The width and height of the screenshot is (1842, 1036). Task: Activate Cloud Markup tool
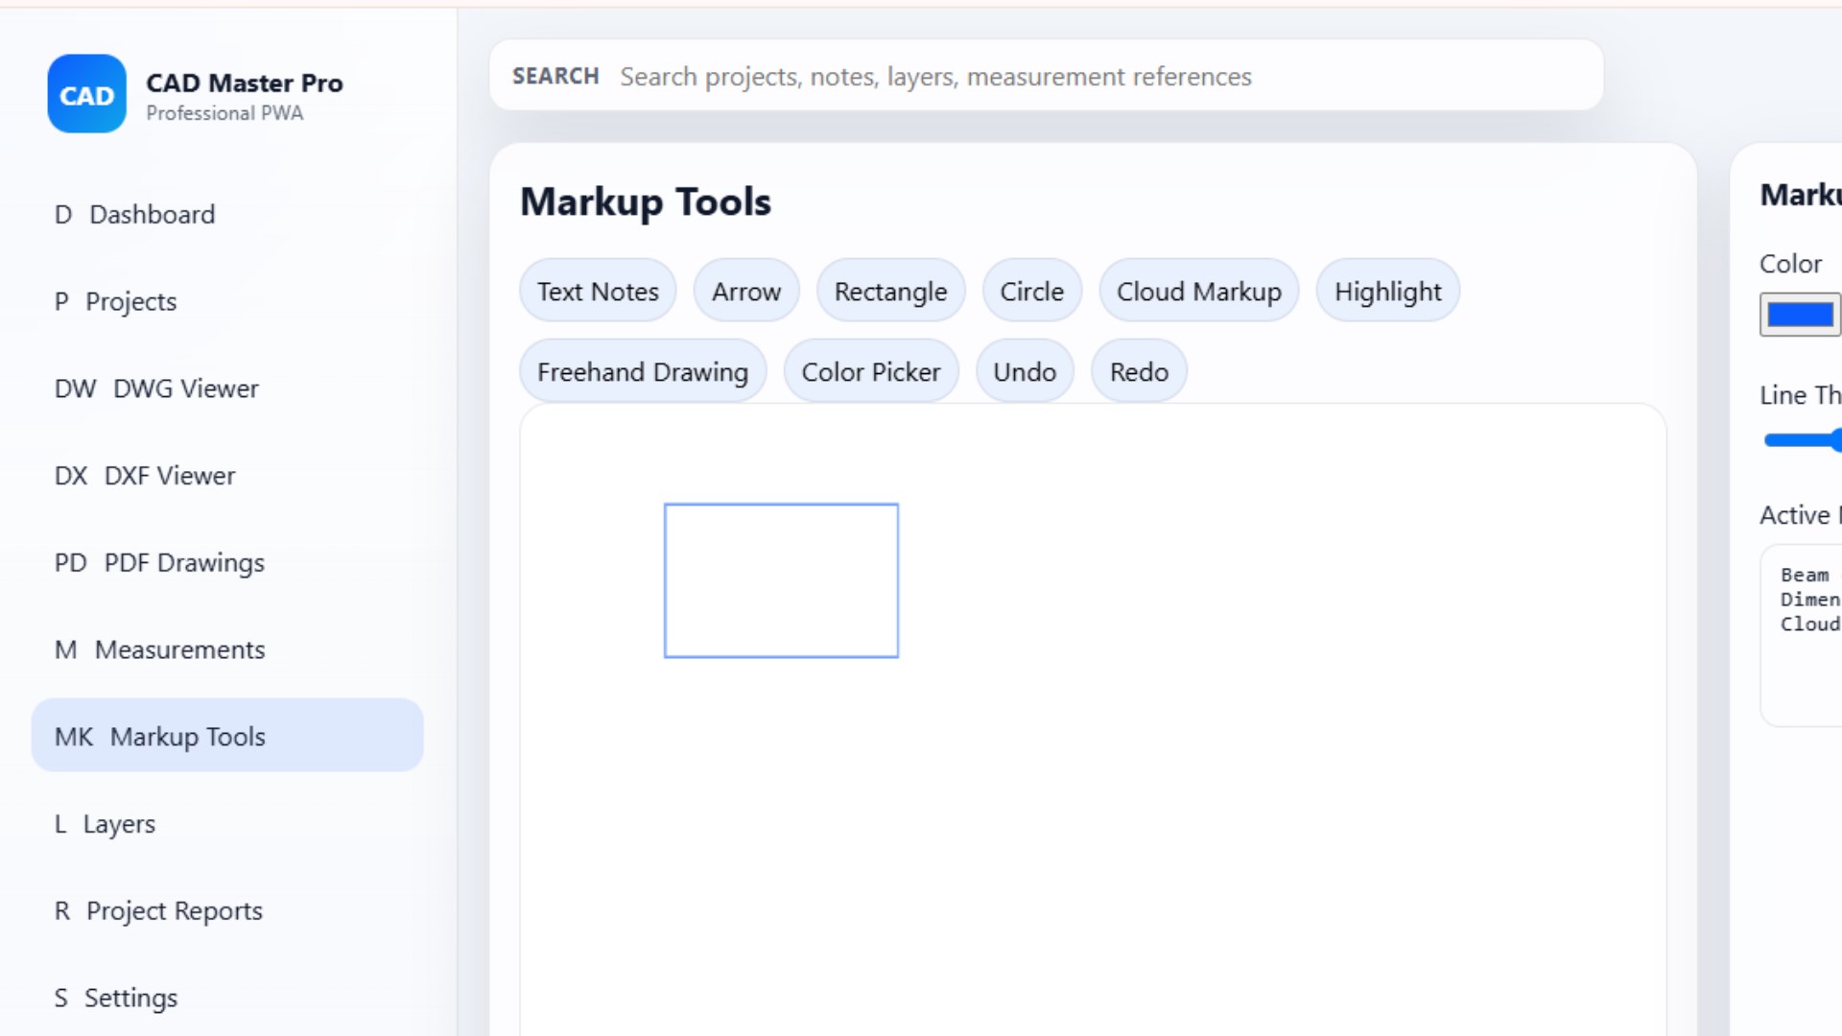(1199, 291)
